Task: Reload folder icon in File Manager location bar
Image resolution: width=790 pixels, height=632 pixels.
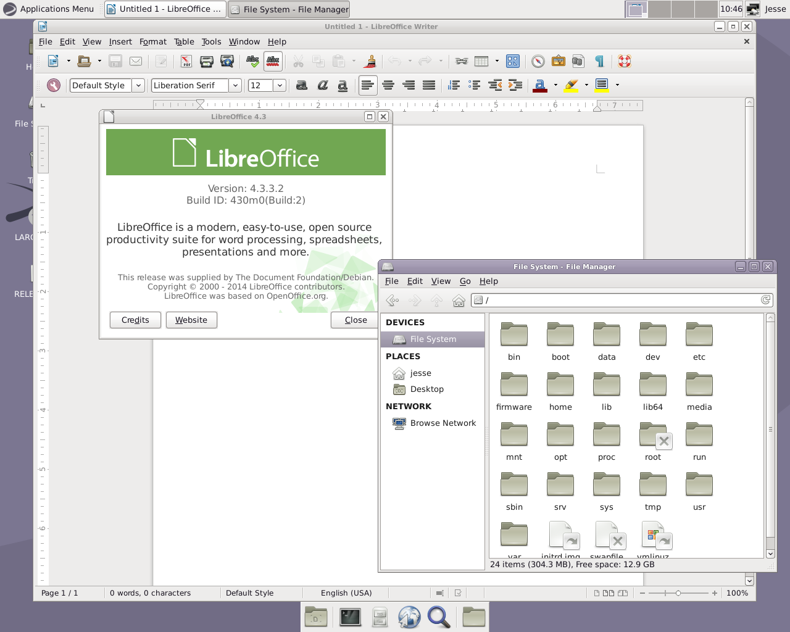Action: (x=765, y=300)
